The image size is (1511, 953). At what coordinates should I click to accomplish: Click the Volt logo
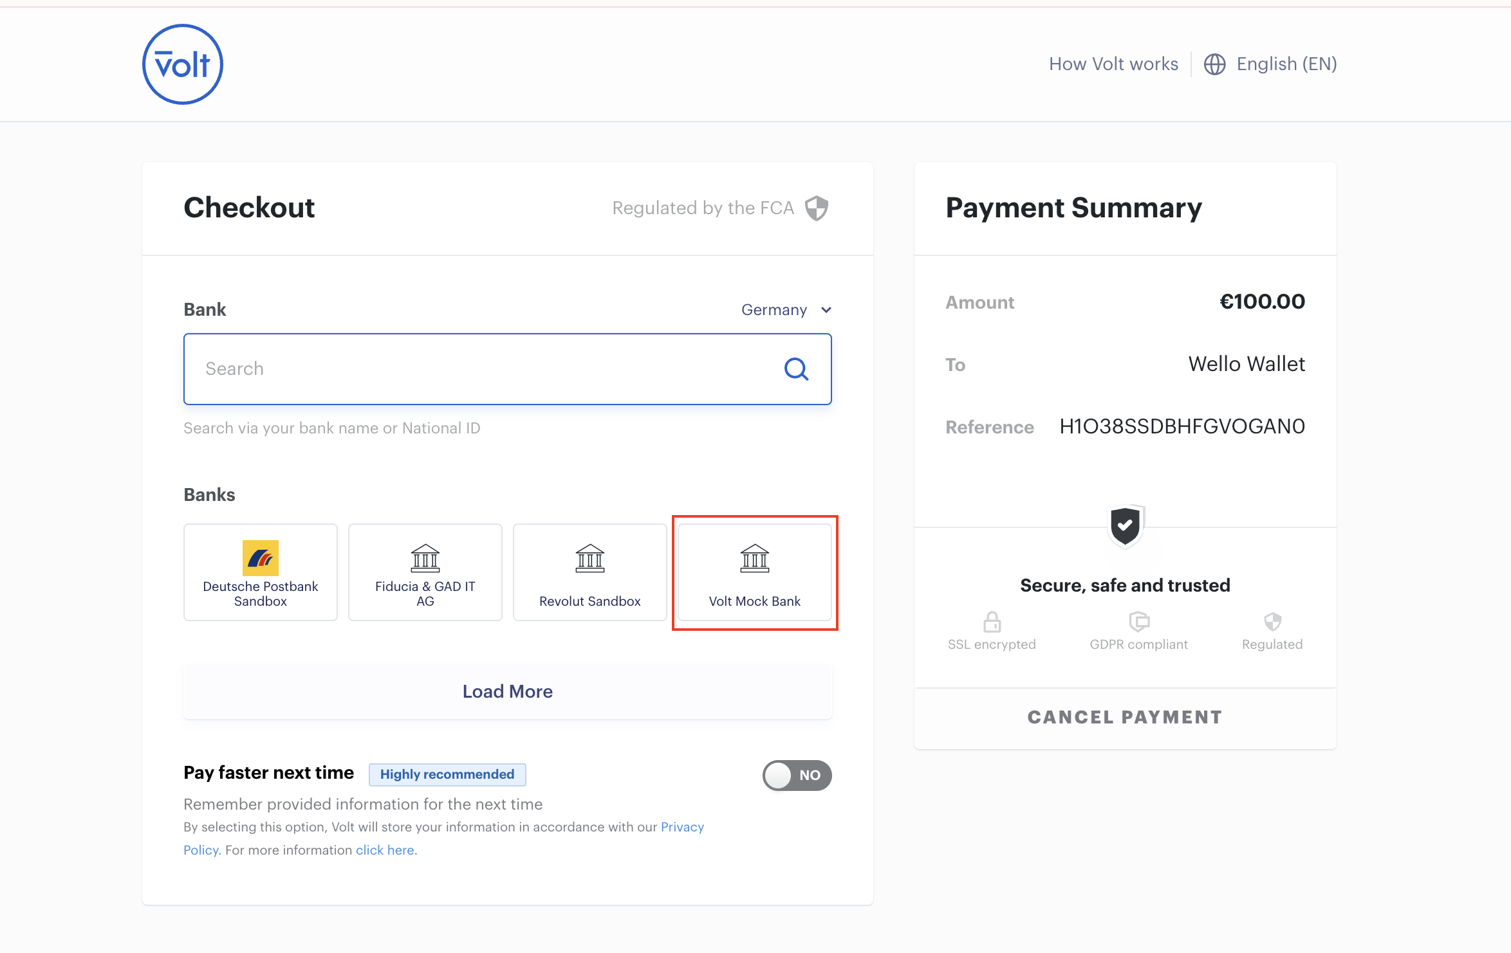coord(183,64)
